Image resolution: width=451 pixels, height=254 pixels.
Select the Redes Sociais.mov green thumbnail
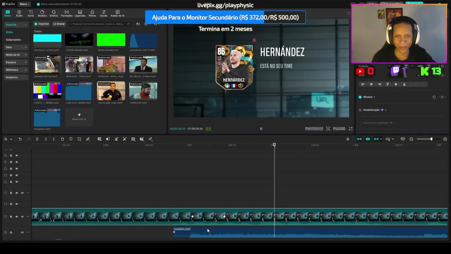point(111,40)
